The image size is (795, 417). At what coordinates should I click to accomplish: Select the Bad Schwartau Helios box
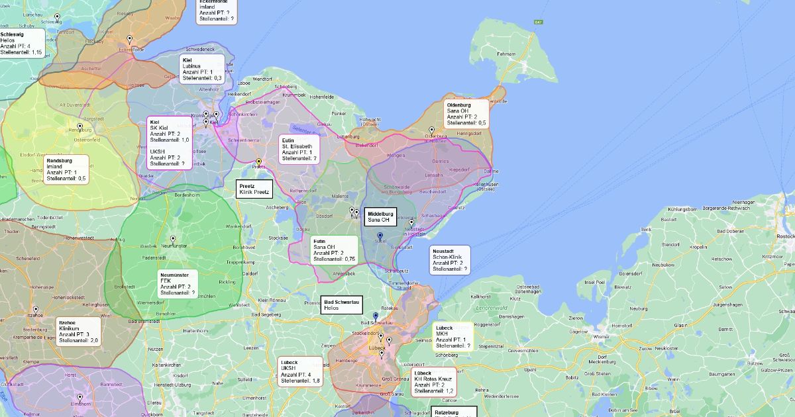click(342, 304)
